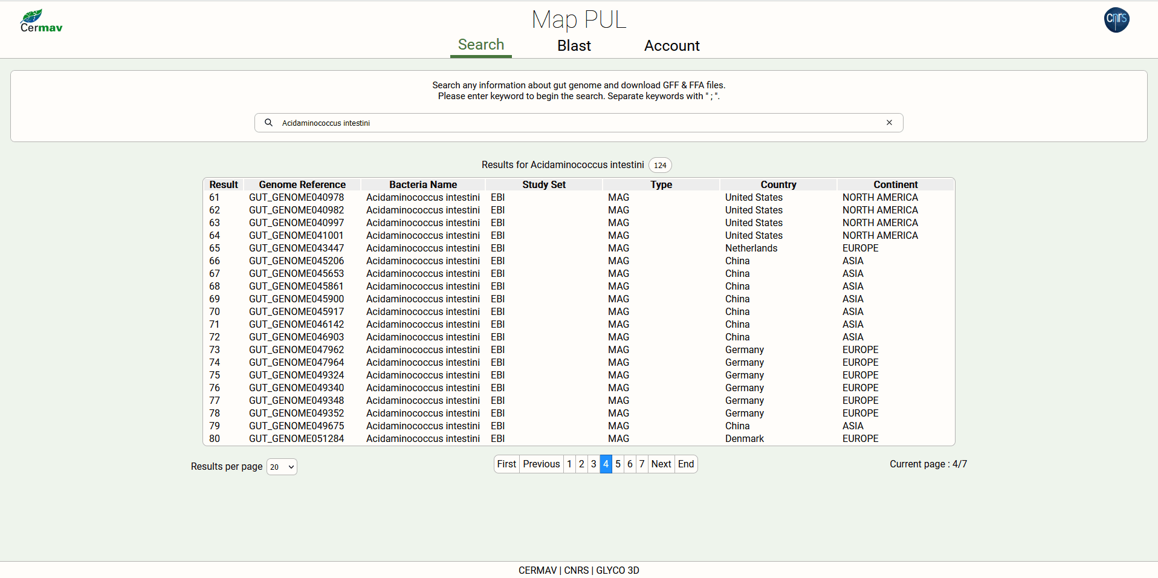This screenshot has height=578, width=1158.
Task: Clear the search field with X icon
Action: [889, 123]
